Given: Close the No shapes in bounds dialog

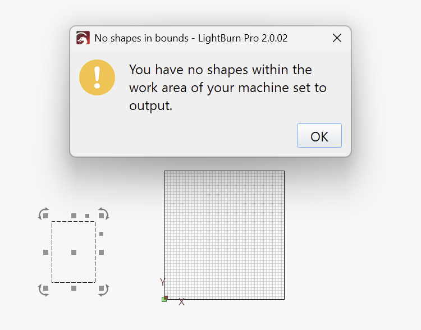Looking at the screenshot, I should (x=337, y=38).
